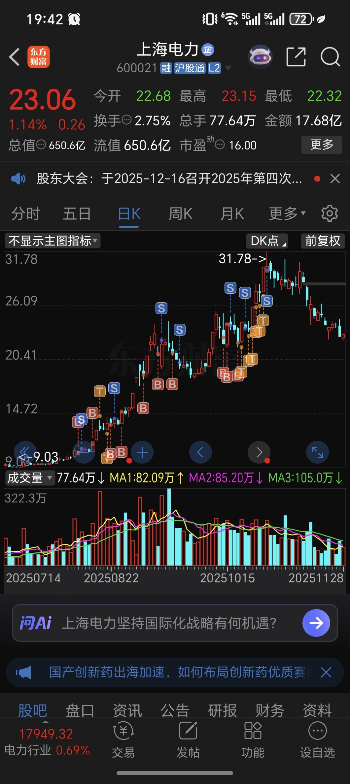
Task: Open 不显示主图指标 indicator dropdown
Action: click(53, 241)
